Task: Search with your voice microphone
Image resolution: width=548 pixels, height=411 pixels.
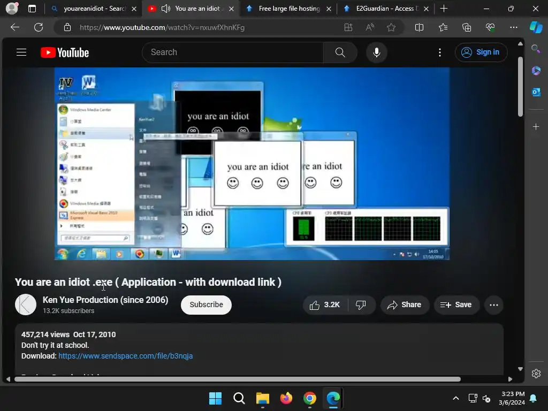Action: [x=376, y=52]
